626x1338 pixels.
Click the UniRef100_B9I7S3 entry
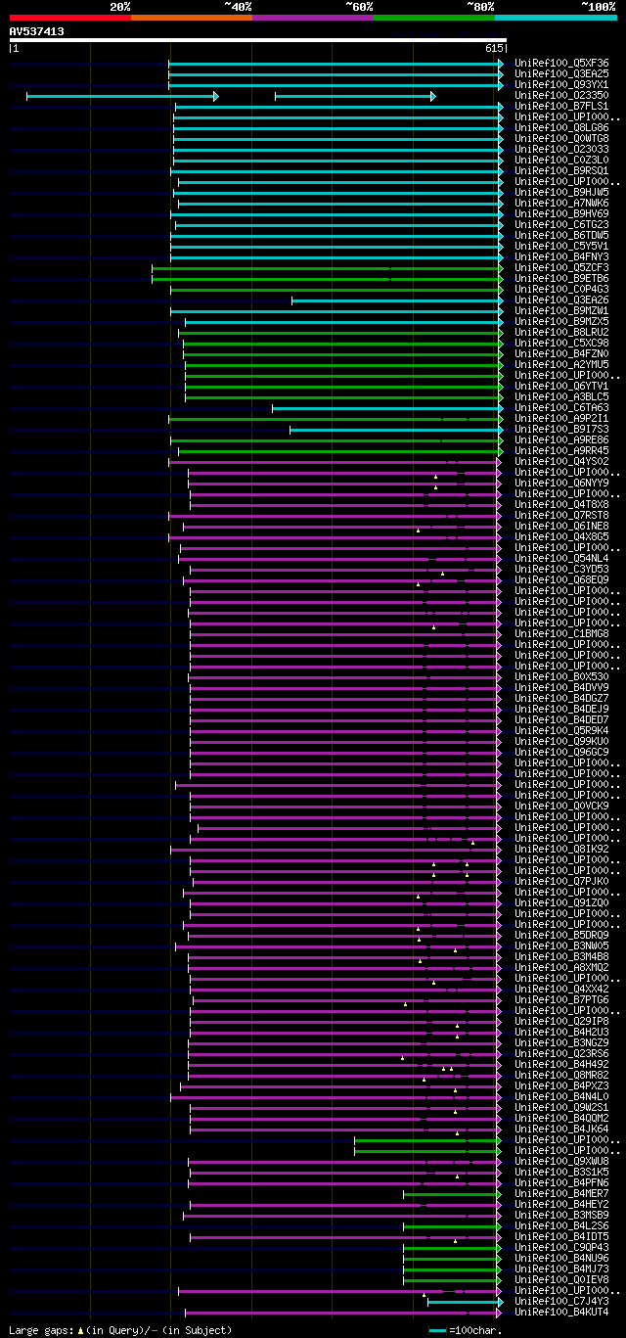tap(561, 429)
